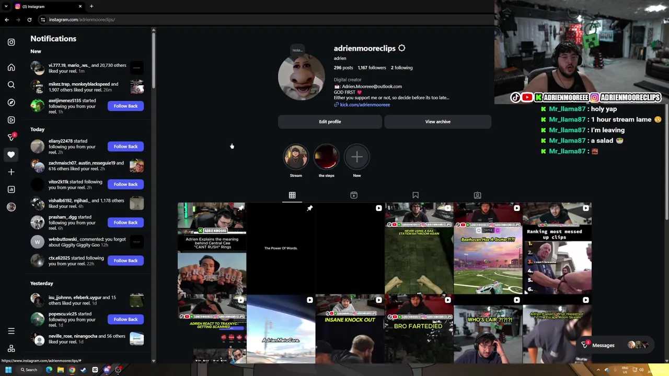Open the 'INSANE KNOCK OUT' reel
Screen dimensions: 669x376
(350, 329)
